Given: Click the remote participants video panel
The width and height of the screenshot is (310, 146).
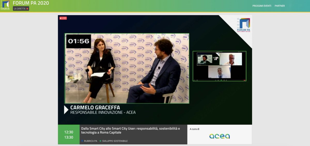Looking at the screenshot, I should pyautogui.click(x=219, y=66).
